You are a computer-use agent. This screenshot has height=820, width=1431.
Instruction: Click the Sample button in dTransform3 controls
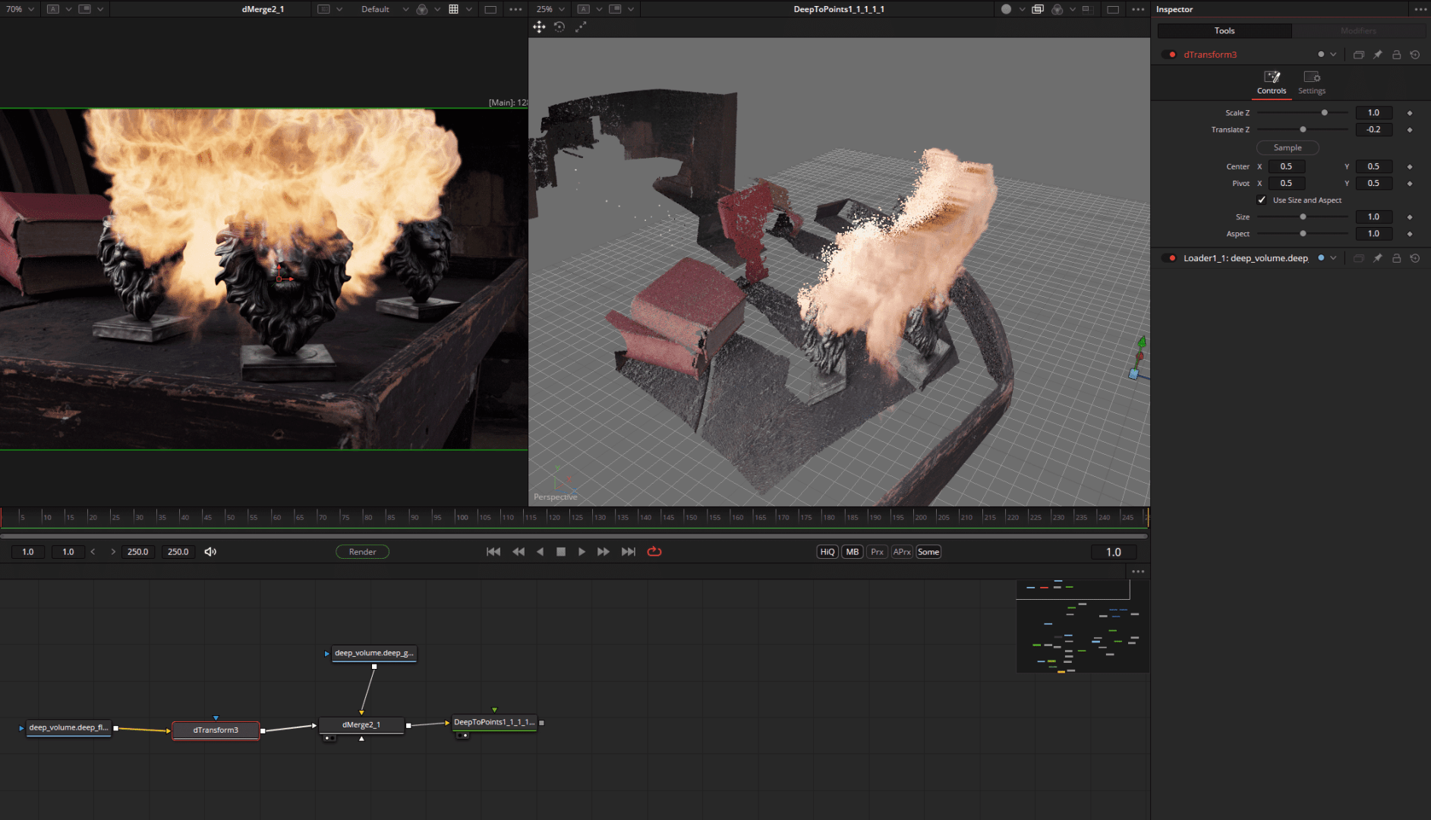click(x=1287, y=147)
